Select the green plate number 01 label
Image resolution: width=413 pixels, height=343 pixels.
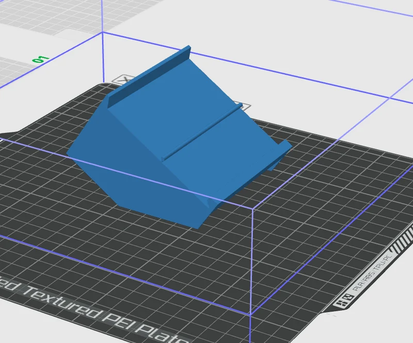[41, 59]
